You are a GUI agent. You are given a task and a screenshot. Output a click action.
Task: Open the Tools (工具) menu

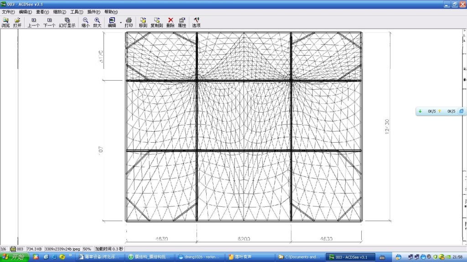point(76,12)
